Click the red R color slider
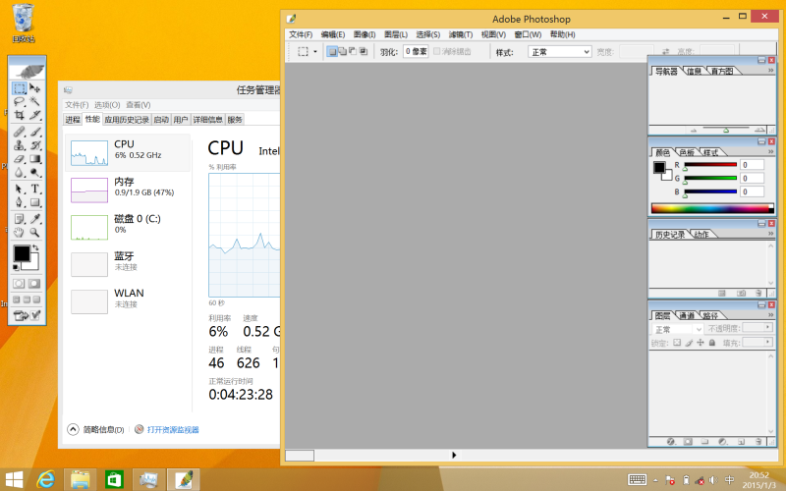Screen dimensions: 786x491 pos(710,165)
